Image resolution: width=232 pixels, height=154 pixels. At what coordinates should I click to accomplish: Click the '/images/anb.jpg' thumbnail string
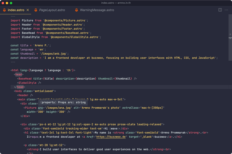[x=53, y=54]
